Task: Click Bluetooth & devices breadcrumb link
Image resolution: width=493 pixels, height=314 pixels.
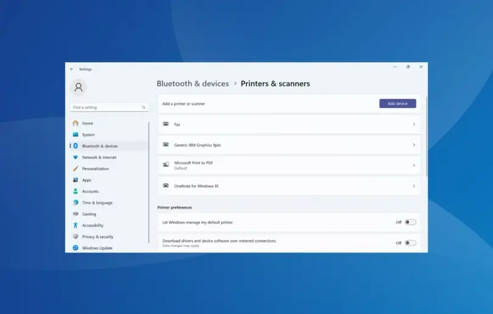Action: coord(193,83)
